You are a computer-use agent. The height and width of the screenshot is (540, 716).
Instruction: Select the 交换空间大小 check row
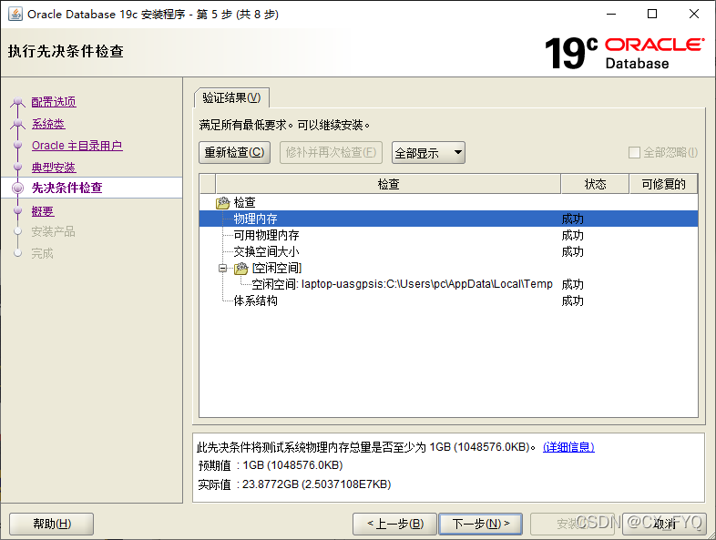tap(266, 252)
